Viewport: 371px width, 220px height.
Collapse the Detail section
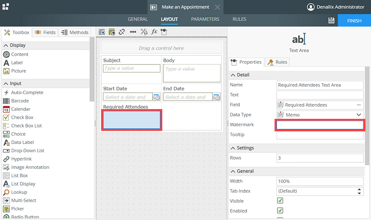click(x=233, y=75)
